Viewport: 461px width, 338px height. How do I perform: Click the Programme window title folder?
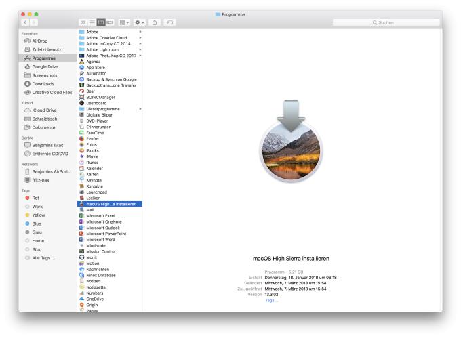click(x=218, y=14)
